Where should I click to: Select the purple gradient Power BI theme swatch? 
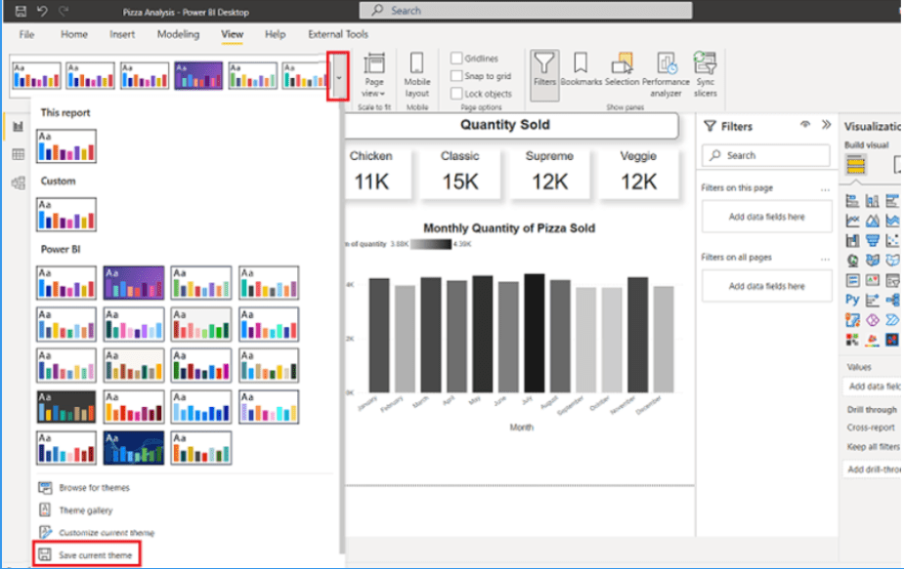click(x=134, y=283)
